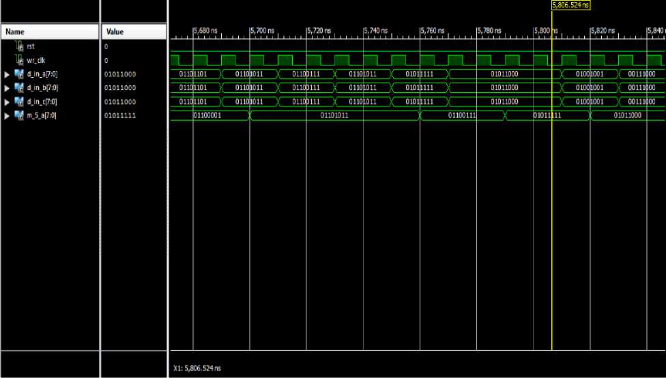Click the X1: 5,806.524 ns cursor readout
666x378 pixels.
pyautogui.click(x=197, y=368)
